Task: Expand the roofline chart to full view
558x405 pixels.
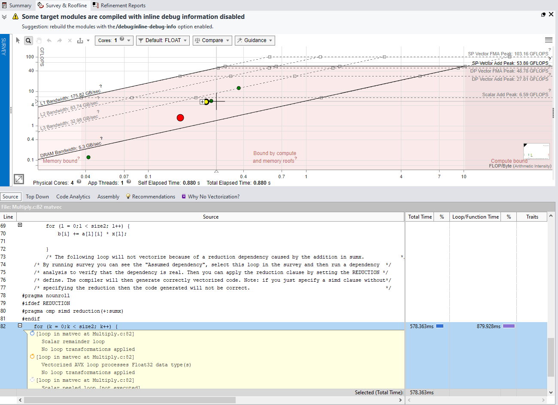Action: click(19, 179)
